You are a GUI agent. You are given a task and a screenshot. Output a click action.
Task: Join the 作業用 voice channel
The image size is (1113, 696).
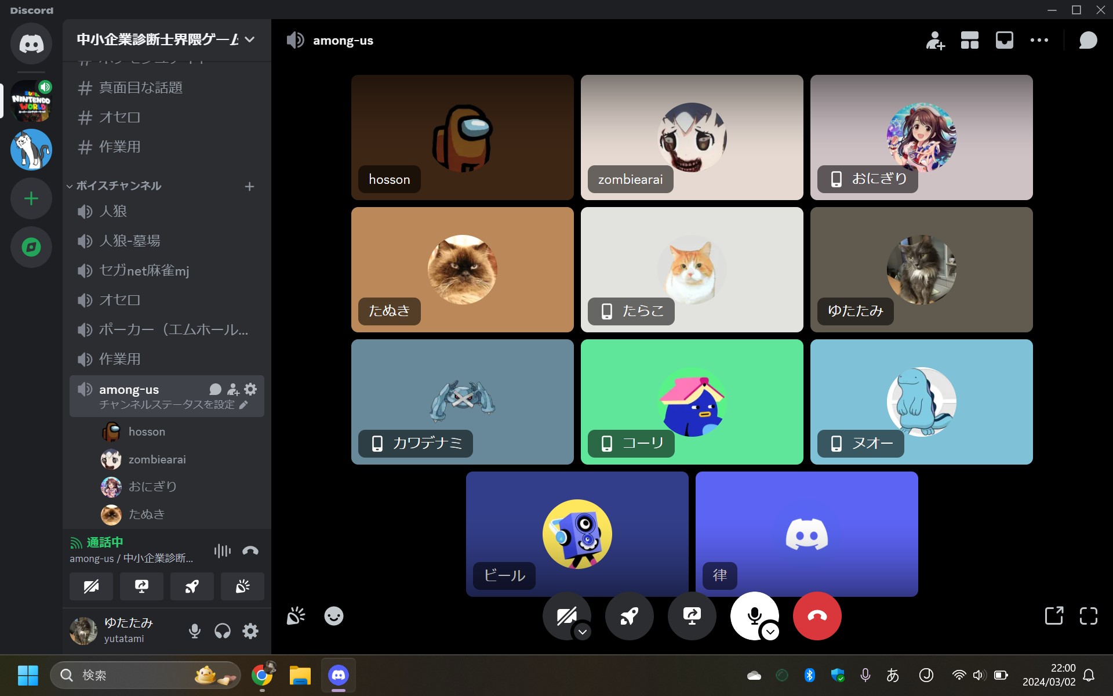[x=166, y=359]
